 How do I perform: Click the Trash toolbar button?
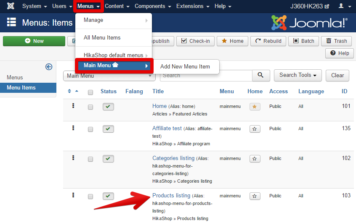pyautogui.click(x=337, y=41)
